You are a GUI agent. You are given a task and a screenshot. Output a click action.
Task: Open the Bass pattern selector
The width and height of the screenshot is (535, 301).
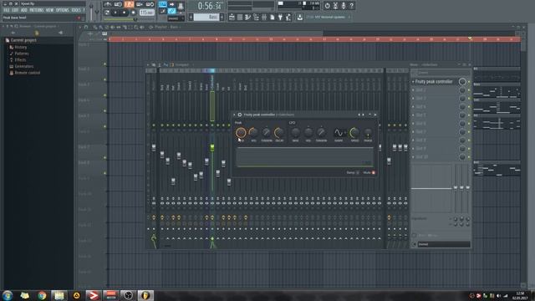pos(206,17)
